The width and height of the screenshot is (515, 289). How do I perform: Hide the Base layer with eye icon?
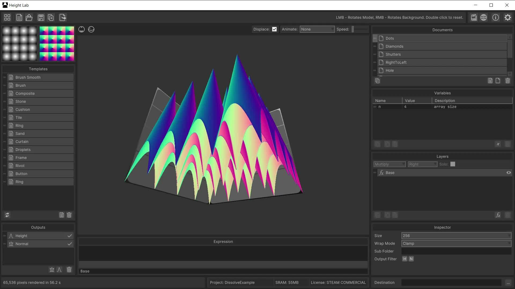[x=508, y=173]
